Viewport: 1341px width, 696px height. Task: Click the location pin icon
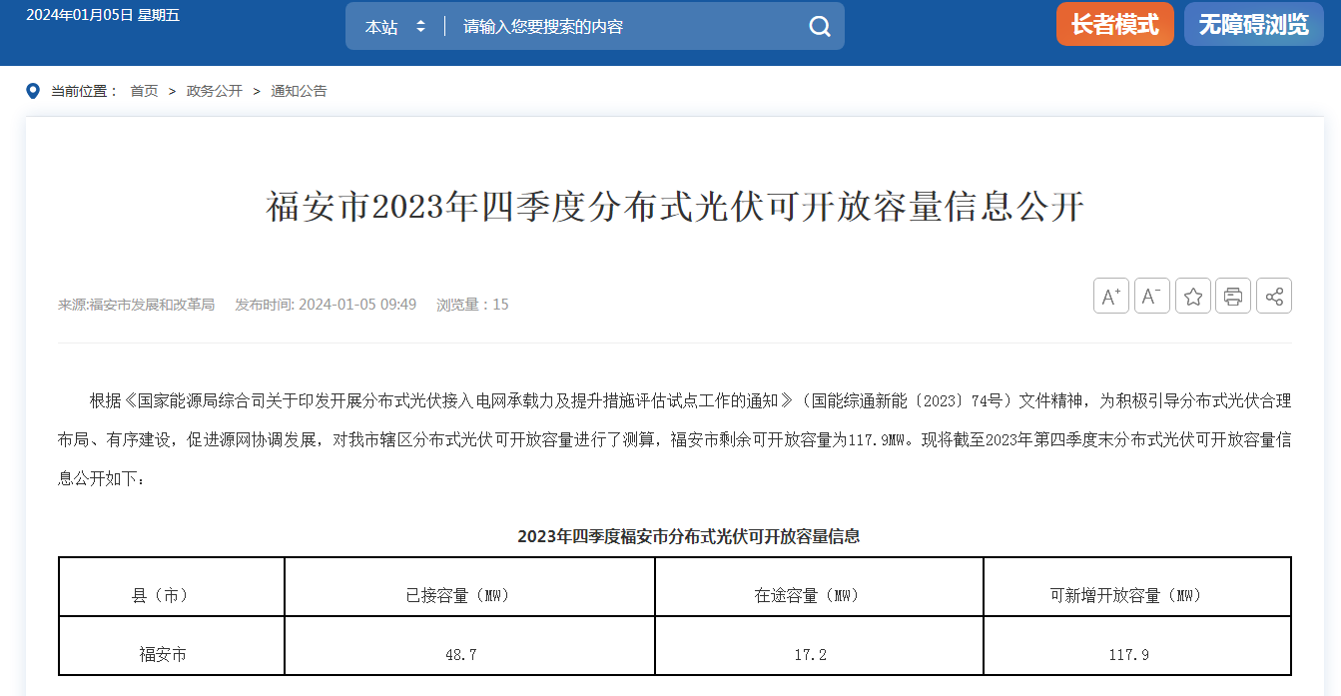(33, 91)
